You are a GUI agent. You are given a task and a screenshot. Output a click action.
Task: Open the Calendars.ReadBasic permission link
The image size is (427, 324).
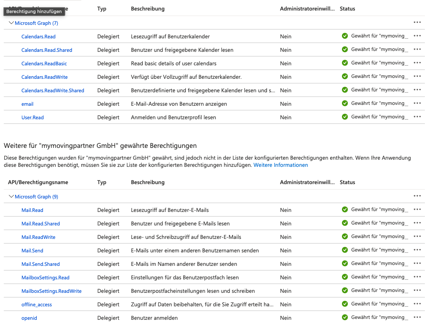(x=44, y=64)
